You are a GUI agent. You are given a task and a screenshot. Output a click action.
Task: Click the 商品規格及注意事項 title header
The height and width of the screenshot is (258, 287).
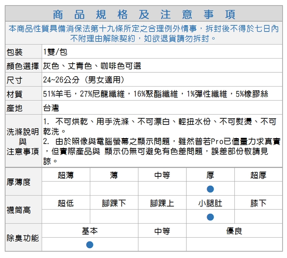click(x=143, y=15)
